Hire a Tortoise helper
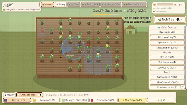This screenshot has width=187, height=105. click(167, 62)
